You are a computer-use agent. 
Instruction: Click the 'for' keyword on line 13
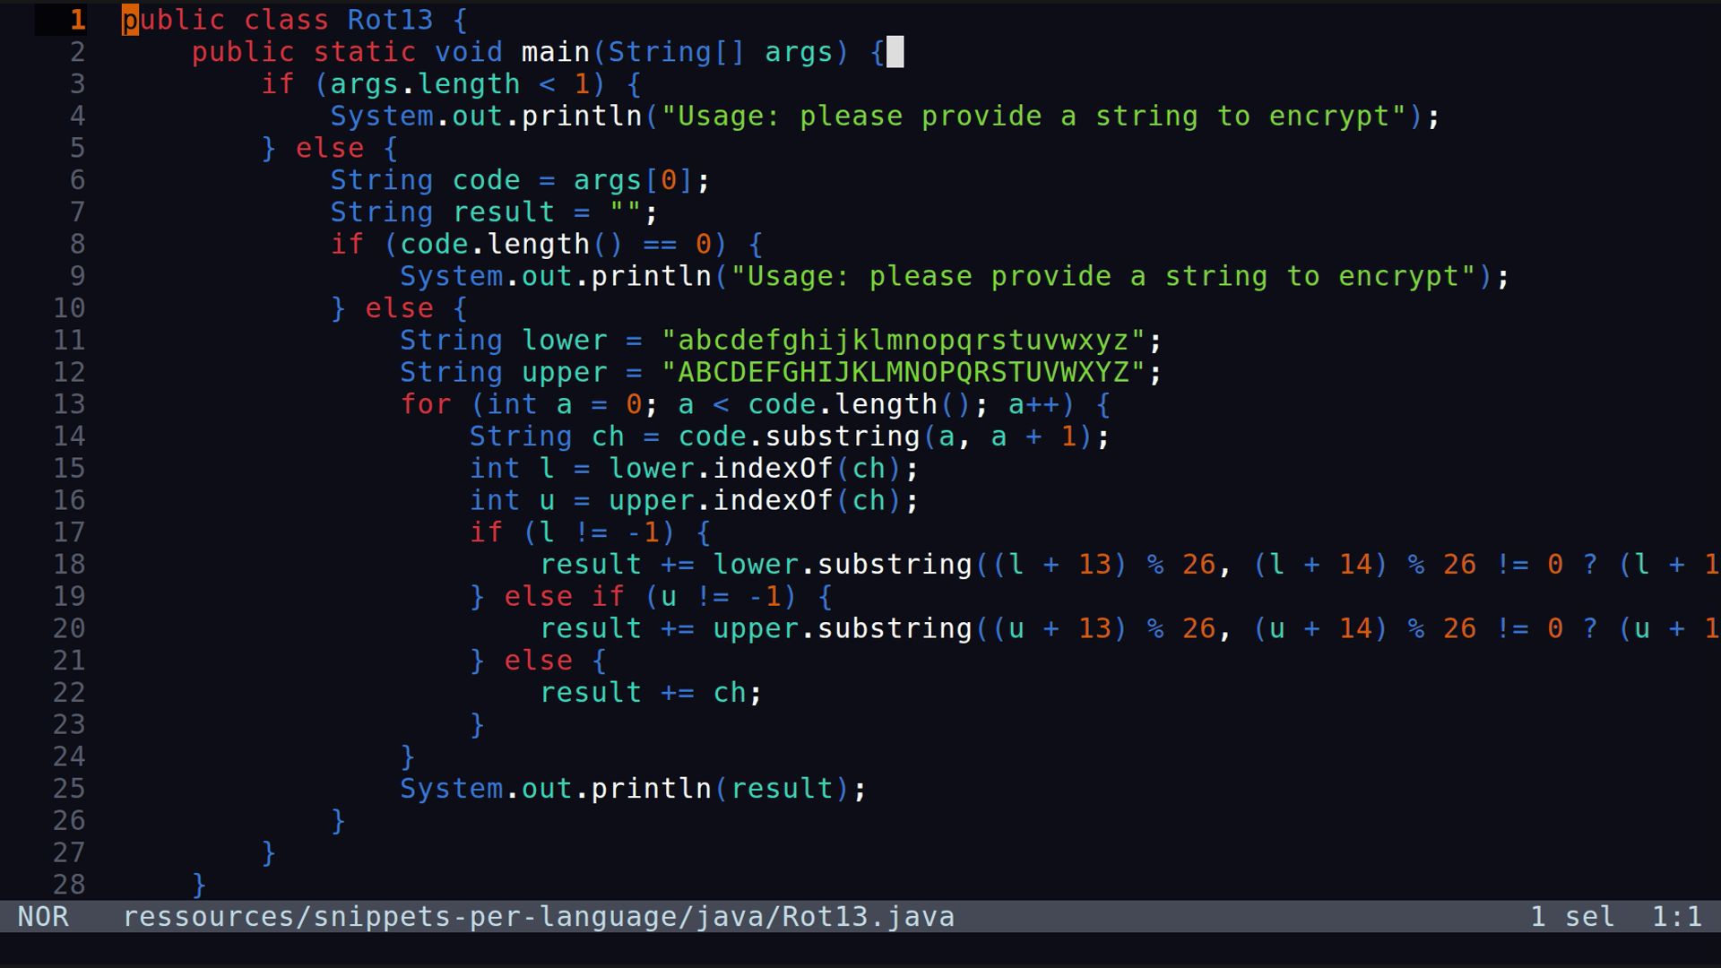[426, 404]
